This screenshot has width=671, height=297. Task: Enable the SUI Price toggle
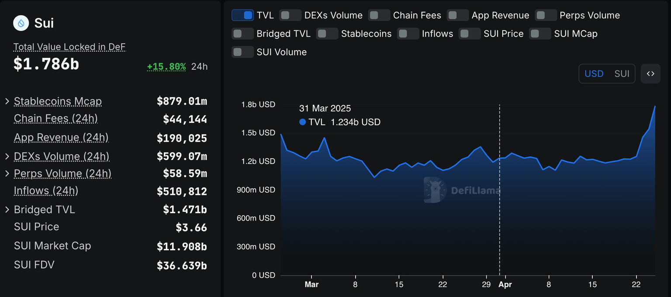[x=470, y=34]
